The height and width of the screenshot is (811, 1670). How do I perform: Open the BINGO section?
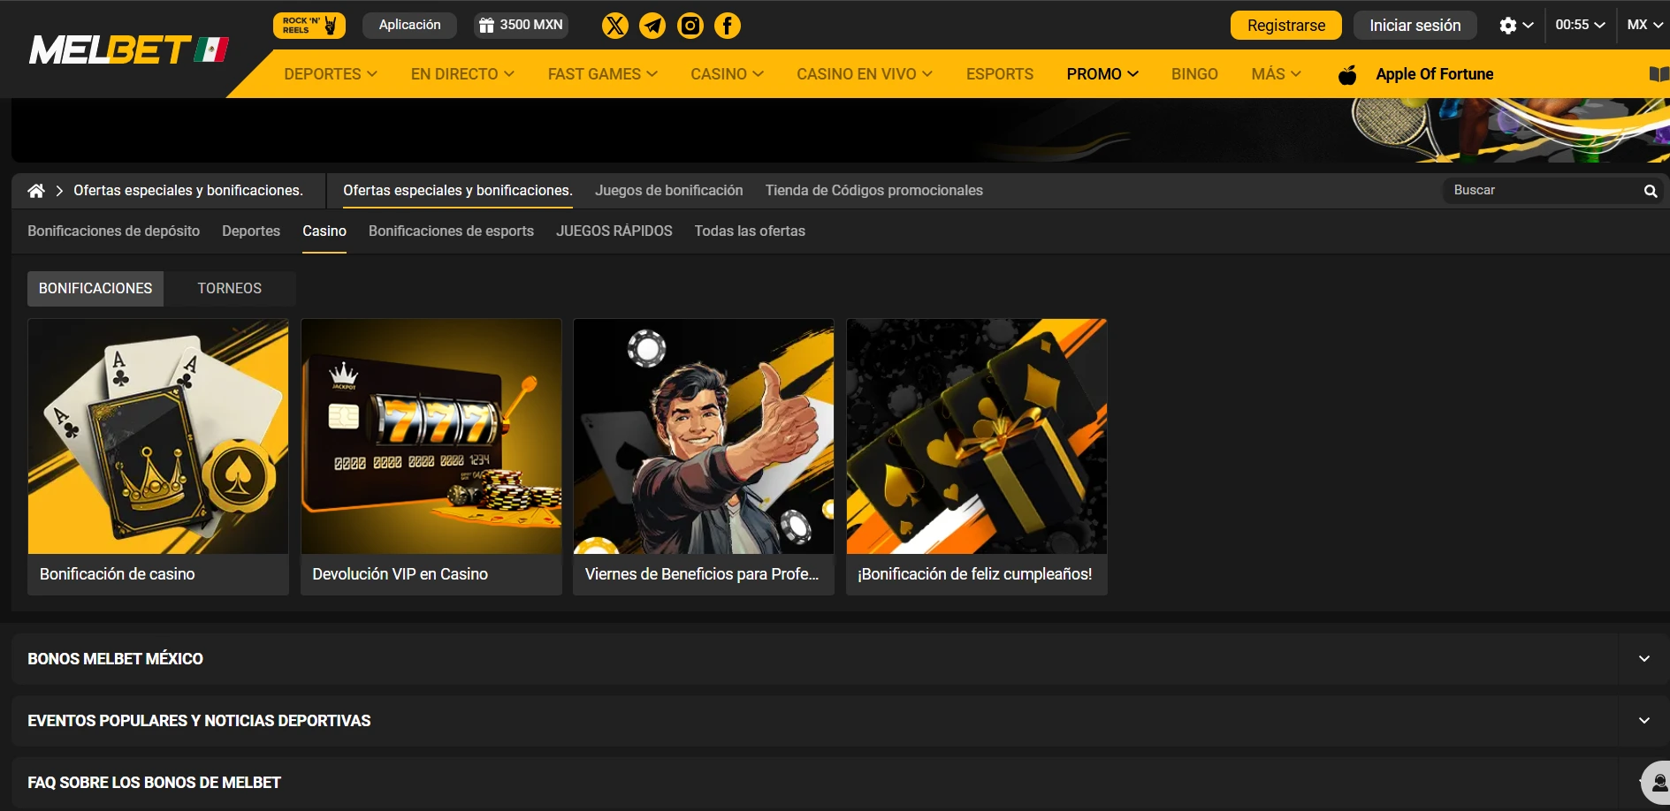(1194, 74)
